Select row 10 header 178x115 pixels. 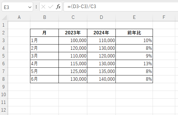[x=4, y=95]
